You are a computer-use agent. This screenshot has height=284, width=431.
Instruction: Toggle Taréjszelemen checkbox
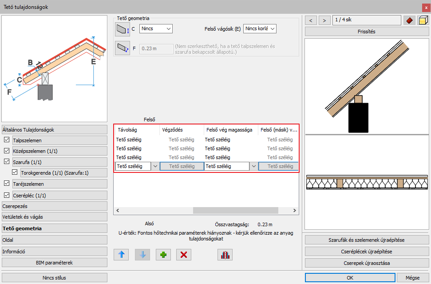tap(7, 183)
